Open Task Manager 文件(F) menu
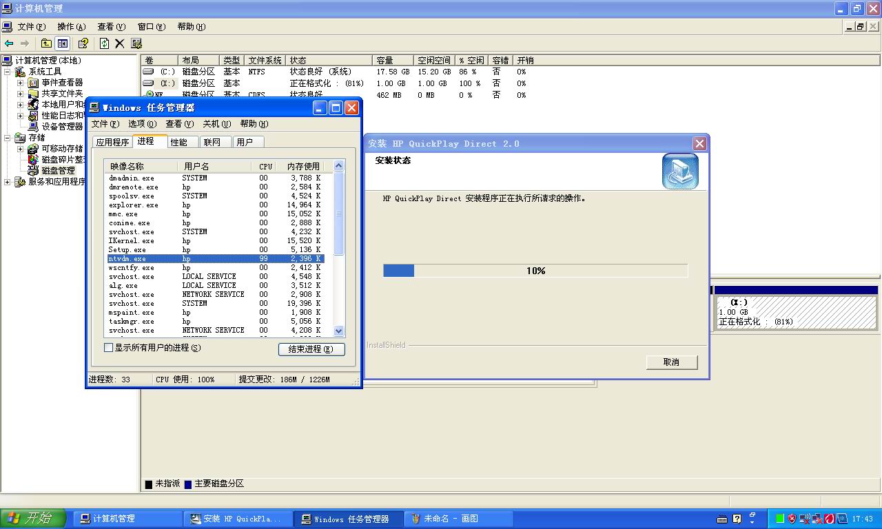Viewport: 882px width, 529px height. [x=105, y=124]
